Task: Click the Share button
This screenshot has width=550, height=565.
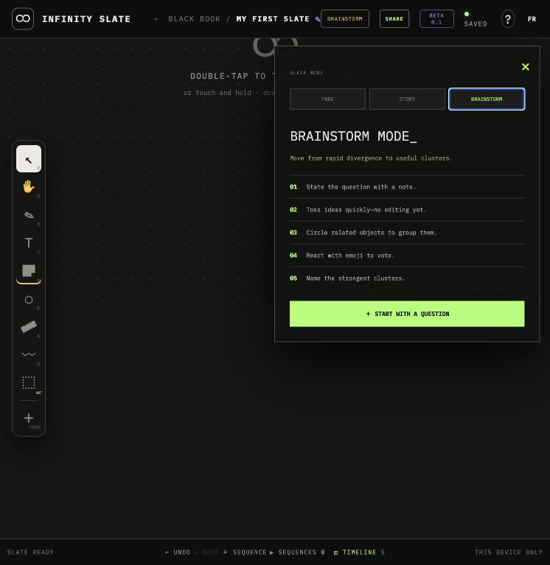Action: tap(394, 18)
